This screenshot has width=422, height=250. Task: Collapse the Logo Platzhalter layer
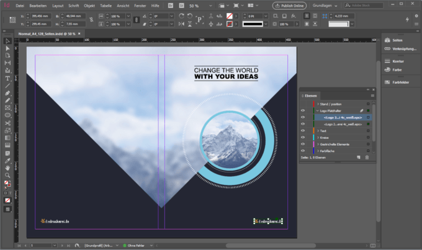click(318, 110)
